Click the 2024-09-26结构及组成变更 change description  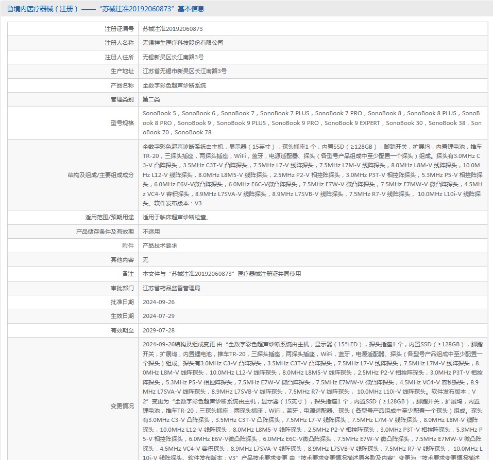coord(313,401)
